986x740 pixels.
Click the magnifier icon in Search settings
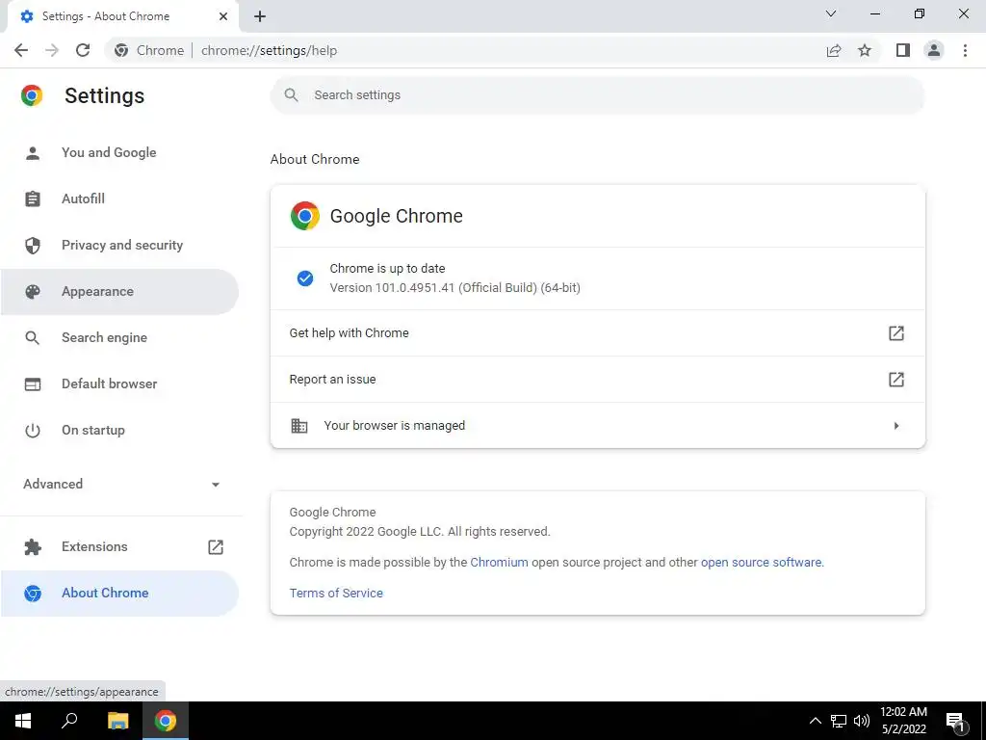click(x=291, y=95)
